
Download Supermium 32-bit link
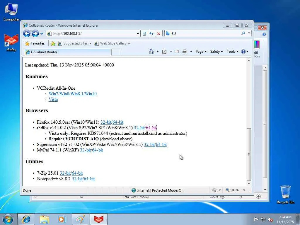(x=149, y=144)
